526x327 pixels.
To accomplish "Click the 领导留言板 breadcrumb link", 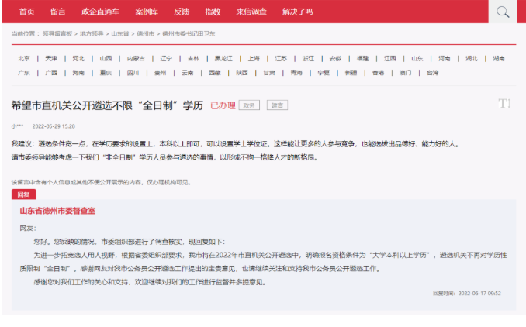I will pyautogui.click(x=57, y=34).
